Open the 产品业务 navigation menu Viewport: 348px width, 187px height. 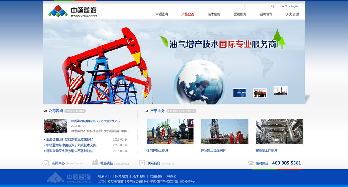188,14
